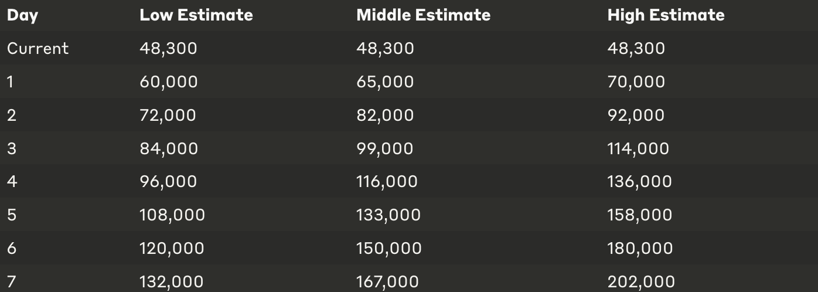Click the High Estimate value 114,000
818x292 pixels.
coord(638,148)
